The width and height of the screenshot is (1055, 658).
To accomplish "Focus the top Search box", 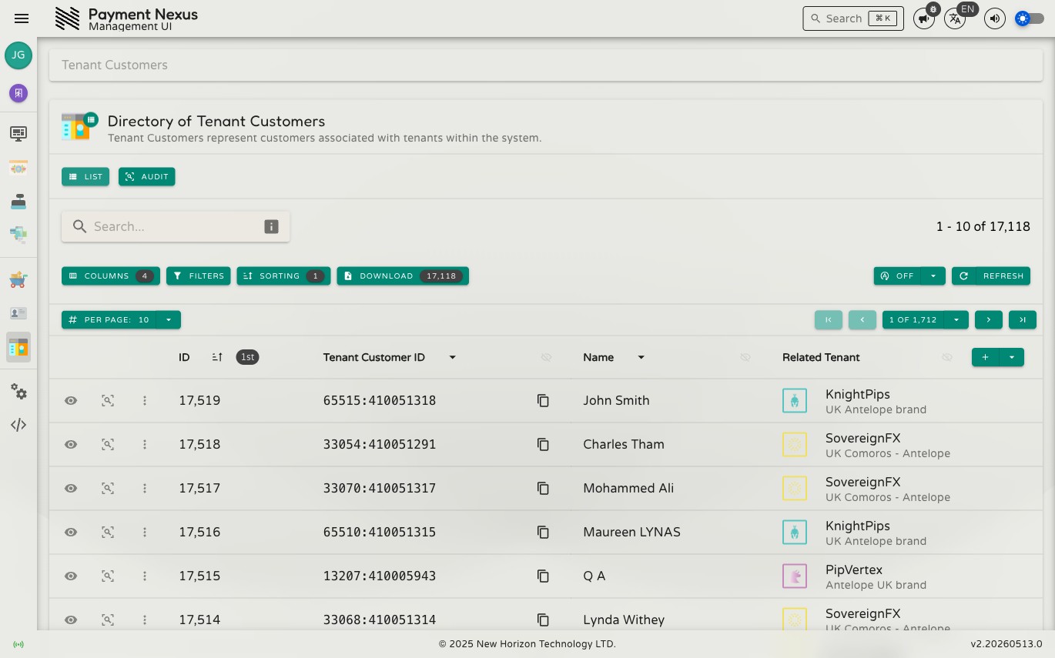I will [x=853, y=18].
